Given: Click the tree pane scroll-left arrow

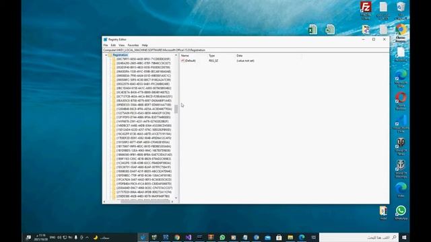Looking at the screenshot, I should [x=104, y=202].
